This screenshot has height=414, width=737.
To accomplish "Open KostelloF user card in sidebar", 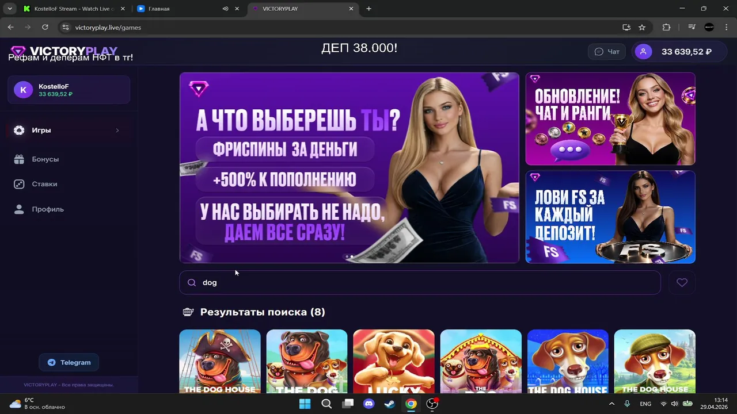I will (69, 90).
